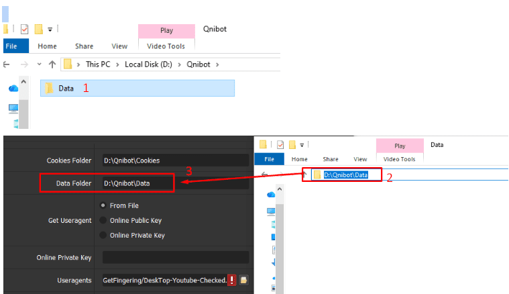
Task: Click the Properties checkmark icon in top quick access toolbar
Action: 25,30
